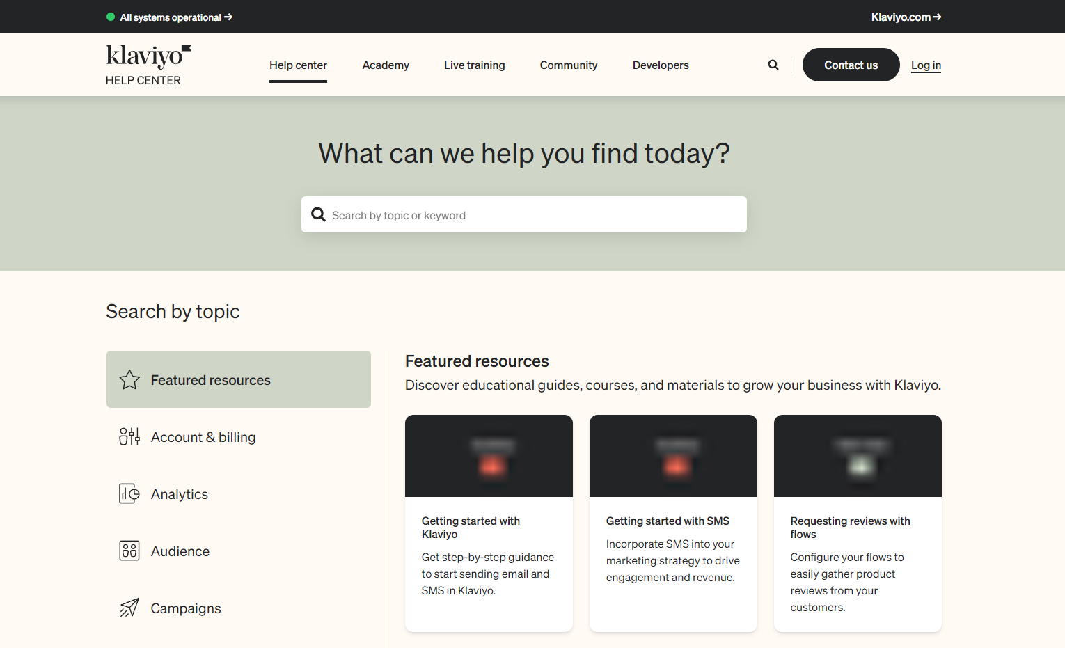The image size is (1065, 648).
Task: Focus the Search by topic or keyword field
Action: point(524,214)
